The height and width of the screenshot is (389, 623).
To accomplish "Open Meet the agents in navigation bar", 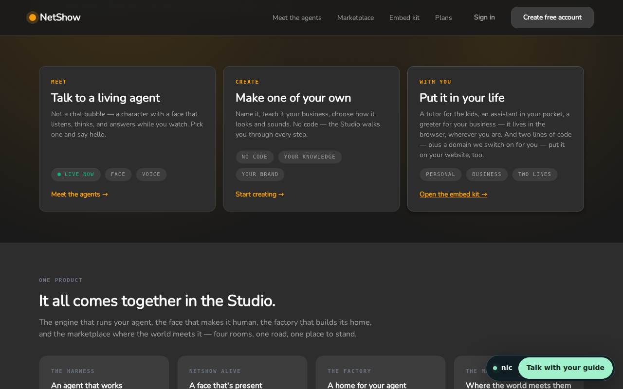I will click(x=297, y=18).
